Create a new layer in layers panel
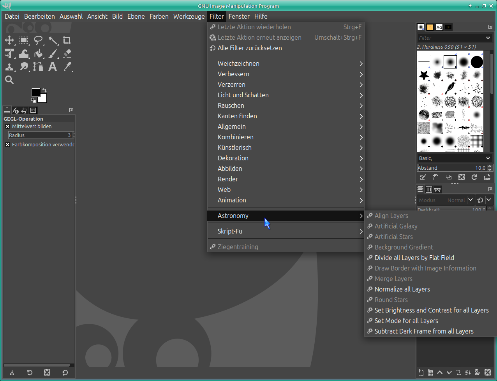This screenshot has height=381, width=497. (421, 372)
